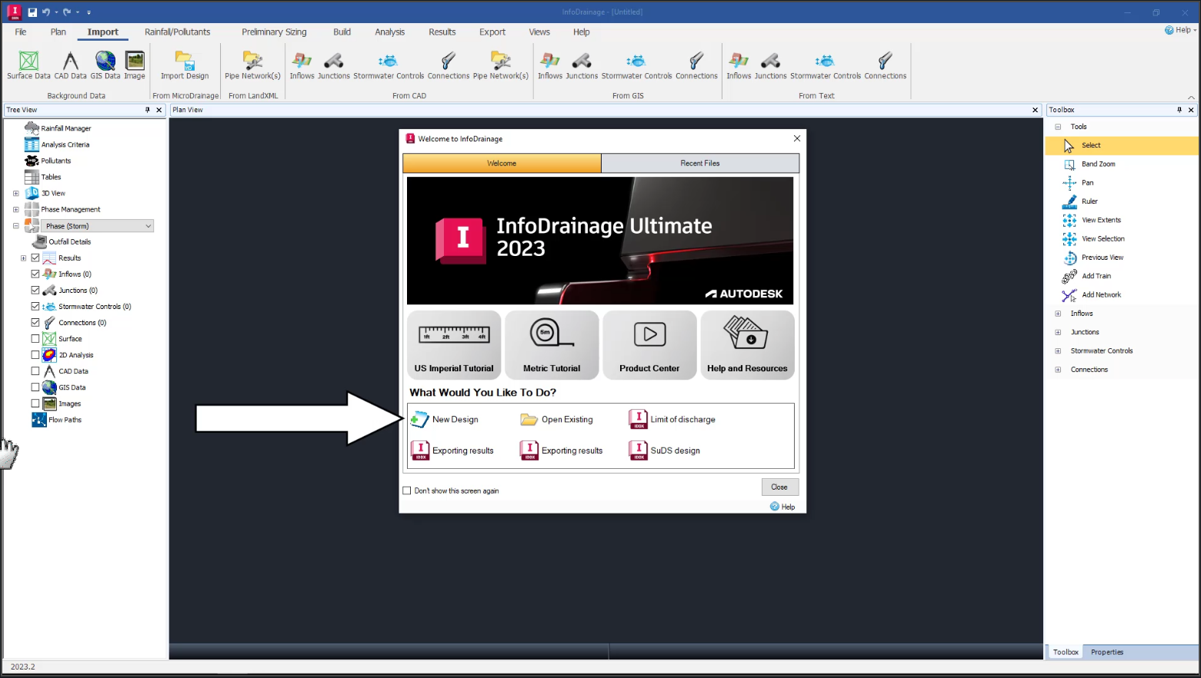Import Pipe Network(s) from LandXML
Screen dimensions: 1201x678
click(x=252, y=65)
